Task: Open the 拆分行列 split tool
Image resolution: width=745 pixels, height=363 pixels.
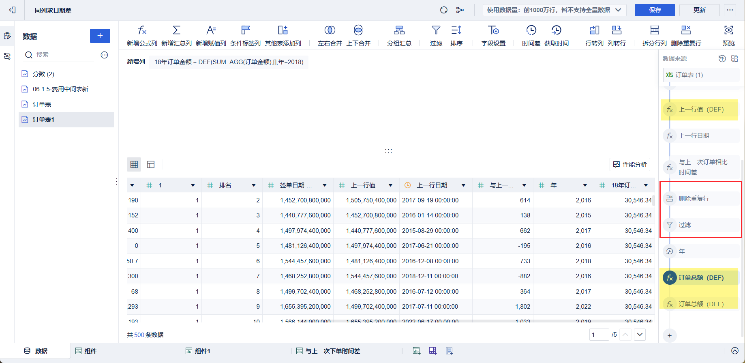Action: point(655,35)
